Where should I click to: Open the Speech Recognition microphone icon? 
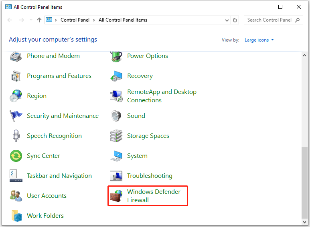16,136
